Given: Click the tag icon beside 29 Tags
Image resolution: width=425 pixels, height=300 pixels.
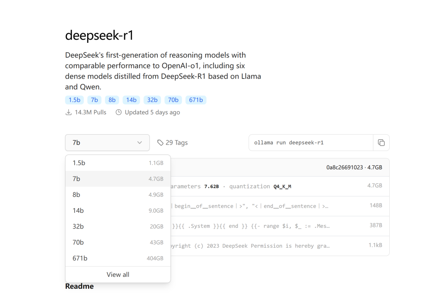Looking at the screenshot, I should [160, 143].
